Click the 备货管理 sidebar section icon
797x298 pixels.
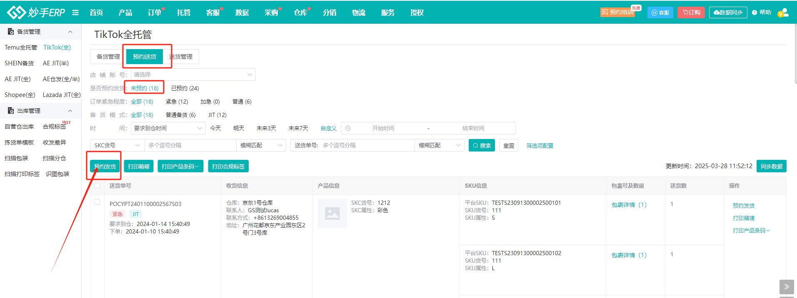click(x=11, y=32)
